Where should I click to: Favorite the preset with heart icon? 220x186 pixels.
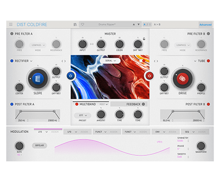click(x=82, y=25)
